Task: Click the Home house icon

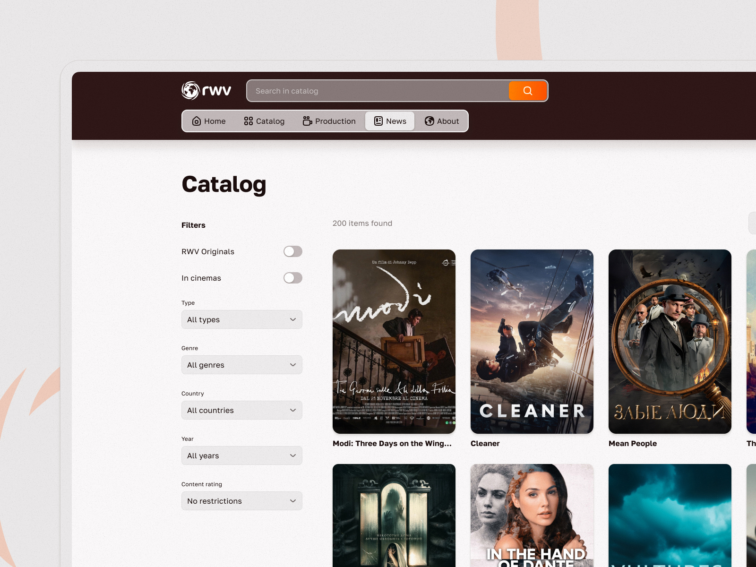Action: (x=197, y=121)
